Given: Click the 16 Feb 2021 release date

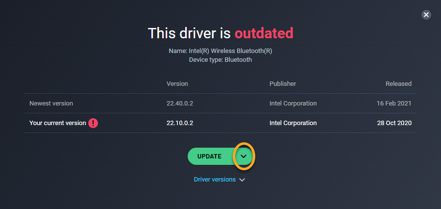Looking at the screenshot, I should tap(394, 104).
